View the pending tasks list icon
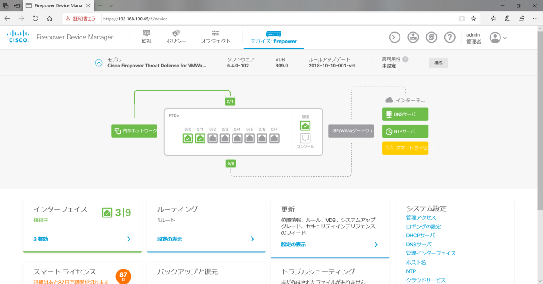The height and width of the screenshot is (284, 543). 431,37
